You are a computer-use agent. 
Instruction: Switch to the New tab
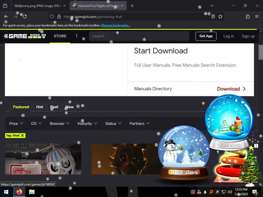[69, 107]
